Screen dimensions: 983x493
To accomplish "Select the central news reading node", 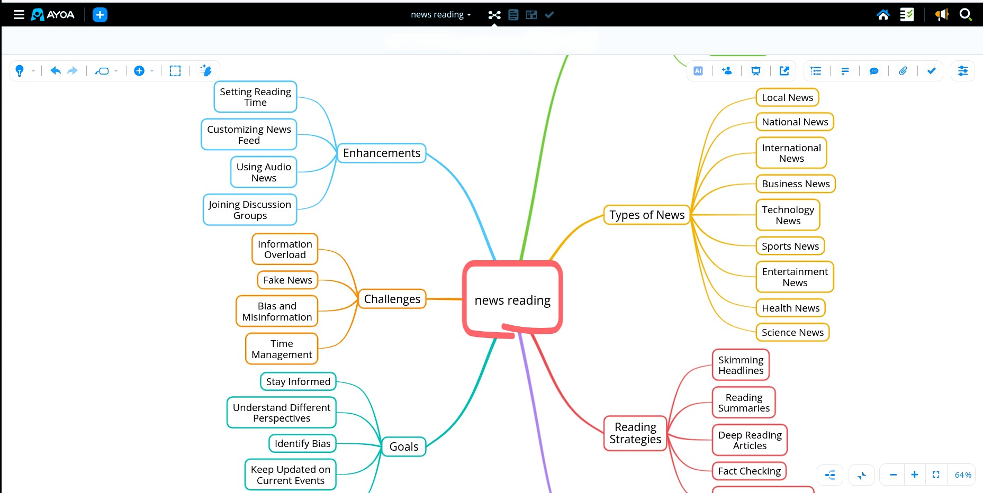I will (512, 300).
